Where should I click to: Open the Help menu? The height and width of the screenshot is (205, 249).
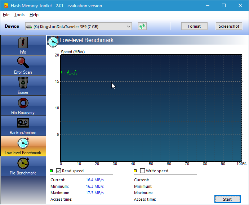34,15
